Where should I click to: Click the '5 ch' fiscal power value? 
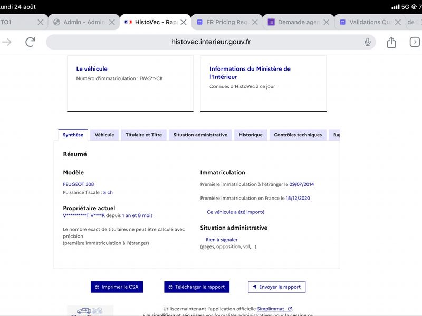point(108,192)
